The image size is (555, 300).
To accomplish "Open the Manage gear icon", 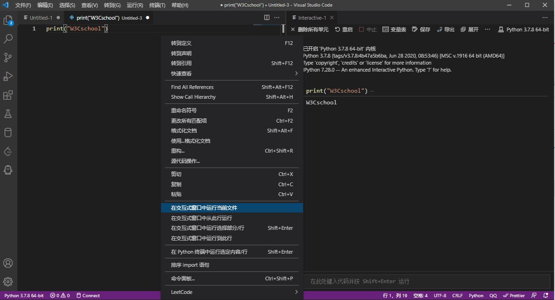I will 8,282.
